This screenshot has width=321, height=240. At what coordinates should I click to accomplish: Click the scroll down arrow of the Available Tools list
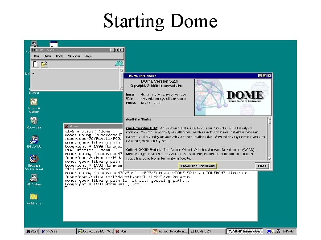point(270,158)
